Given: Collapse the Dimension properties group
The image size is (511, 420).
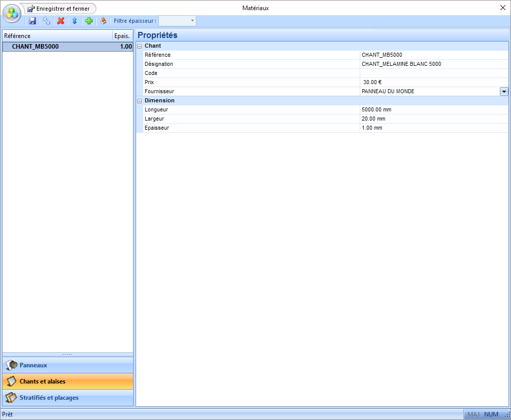Looking at the screenshot, I should tap(140, 101).
